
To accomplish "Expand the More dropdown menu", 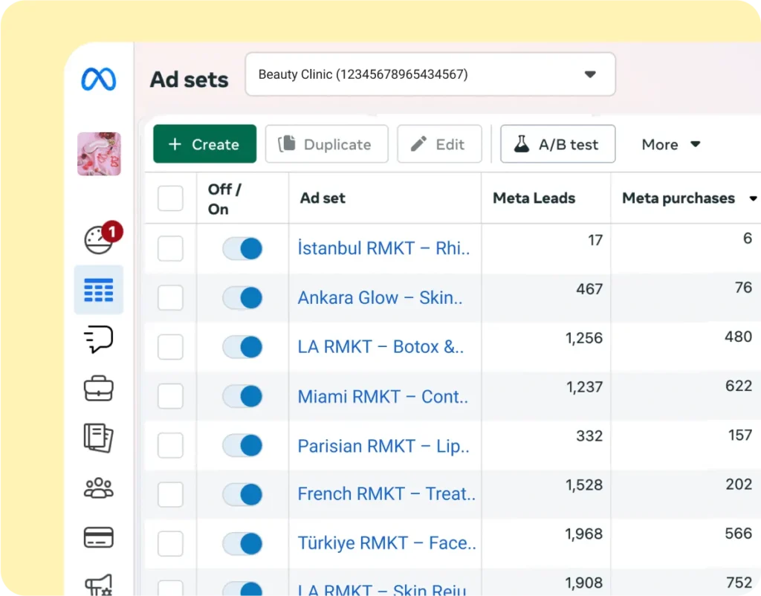I will point(671,144).
